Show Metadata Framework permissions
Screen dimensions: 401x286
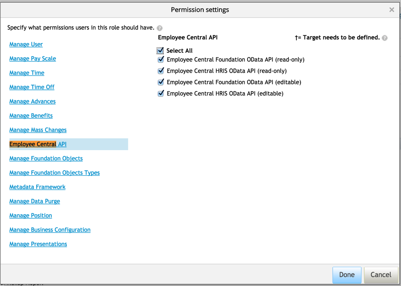tap(37, 187)
